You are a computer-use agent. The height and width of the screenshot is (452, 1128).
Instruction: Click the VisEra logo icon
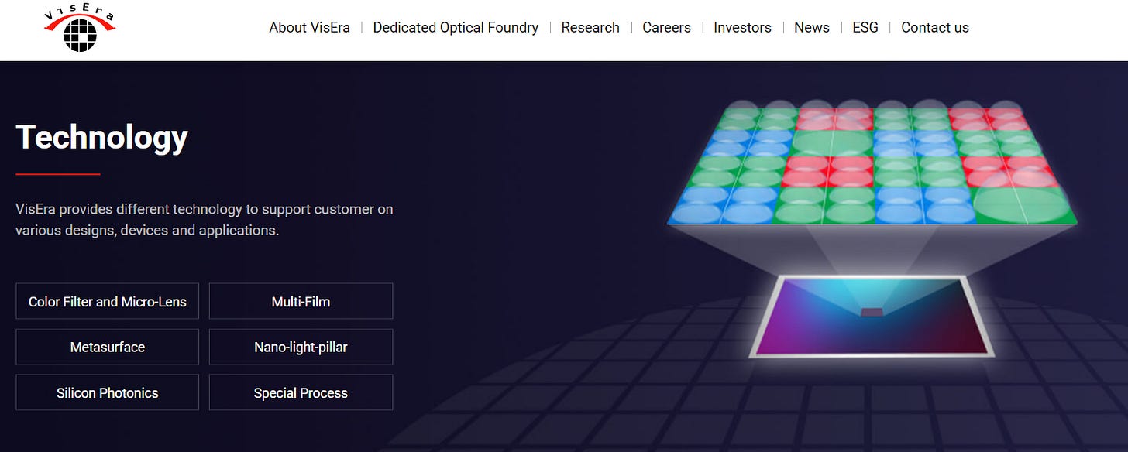[x=81, y=29]
